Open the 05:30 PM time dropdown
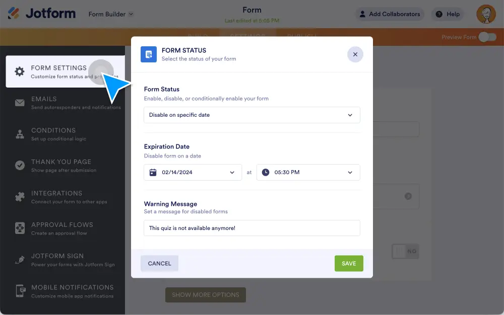The height and width of the screenshot is (315, 504). pyautogui.click(x=308, y=172)
